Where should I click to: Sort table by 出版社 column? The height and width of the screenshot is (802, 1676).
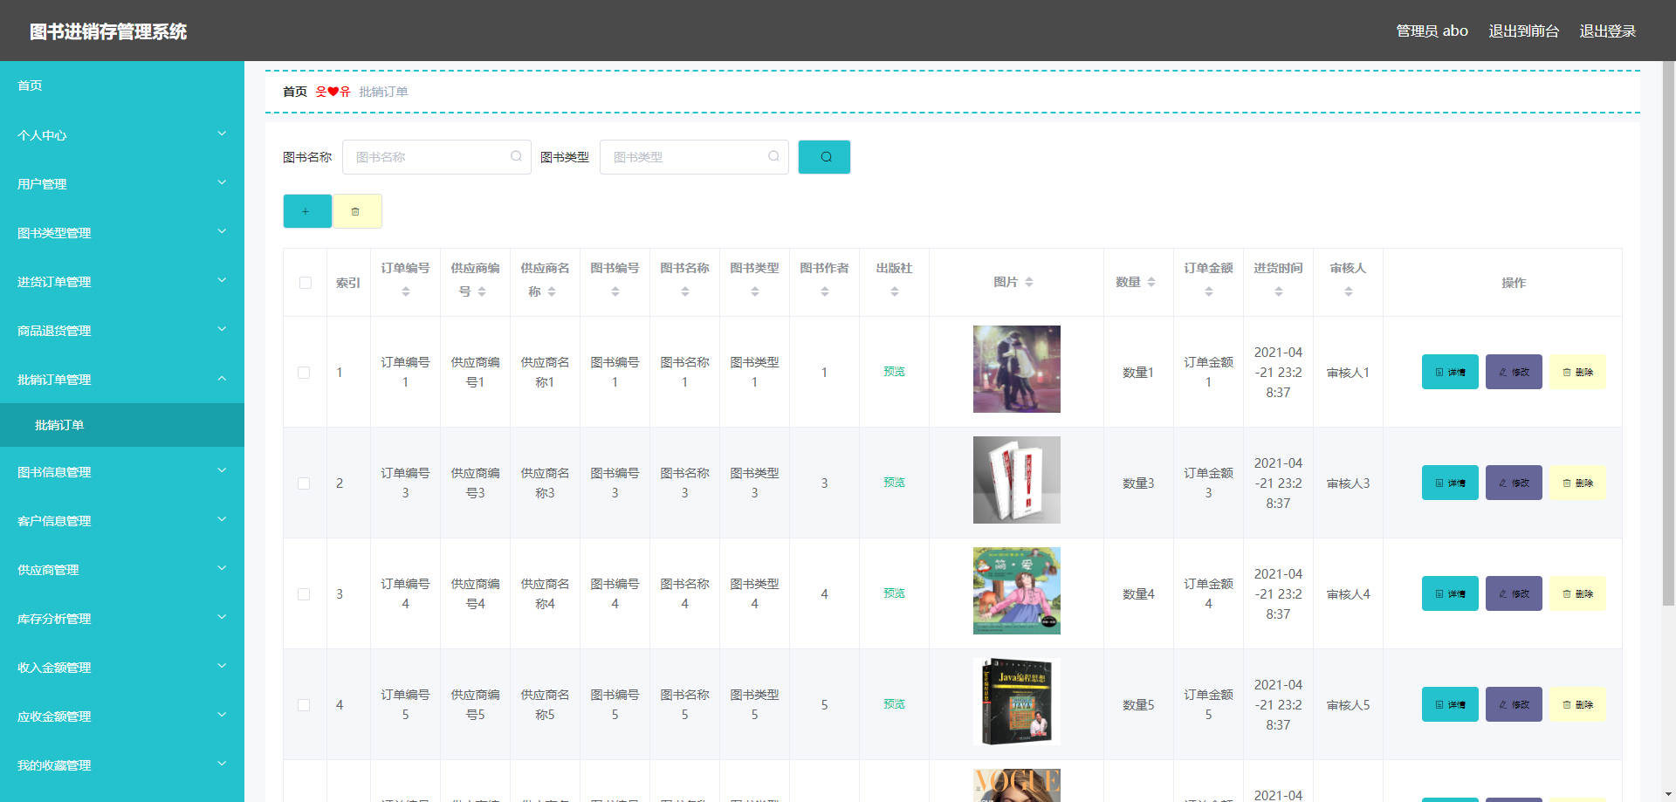(894, 291)
